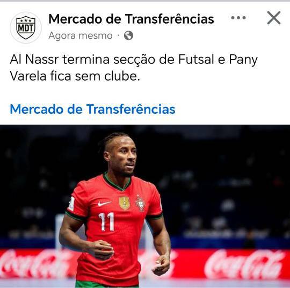The width and height of the screenshot is (290, 288).
Task: Open the three-dot post options menu
Action: [238, 18]
